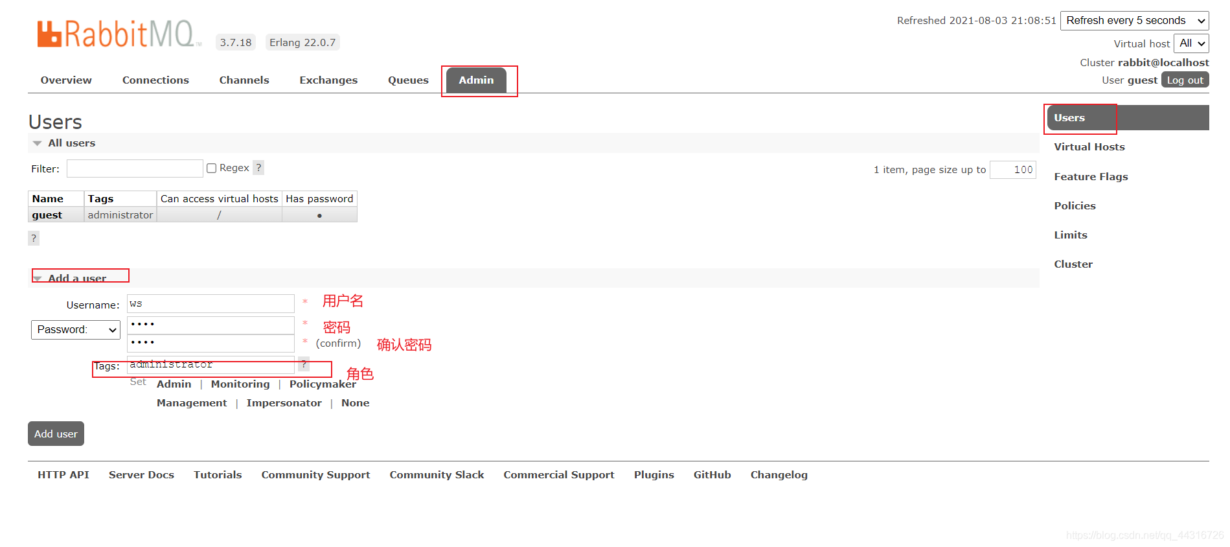Focus the users Filter field
Viewport: 1230px width, 547px height.
click(135, 169)
